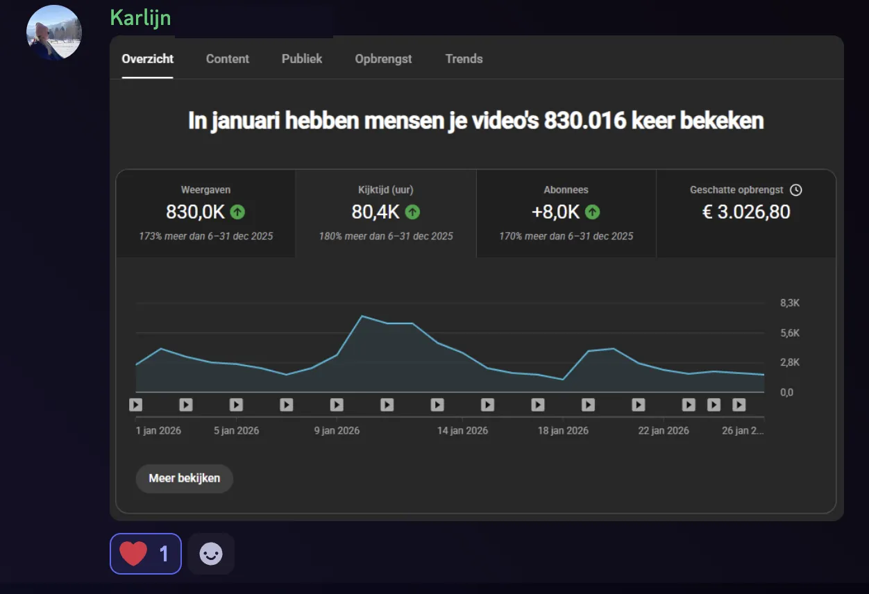This screenshot has height=594, width=869.
Task: Open the Publiek tab
Action: [302, 59]
